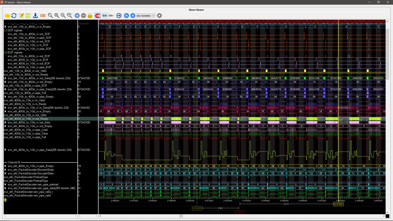
Task: Click the zoom in magnifier icon
Action: tap(57, 15)
